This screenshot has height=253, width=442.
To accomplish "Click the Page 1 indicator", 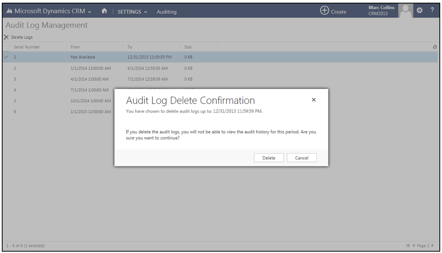I will 423,246.
